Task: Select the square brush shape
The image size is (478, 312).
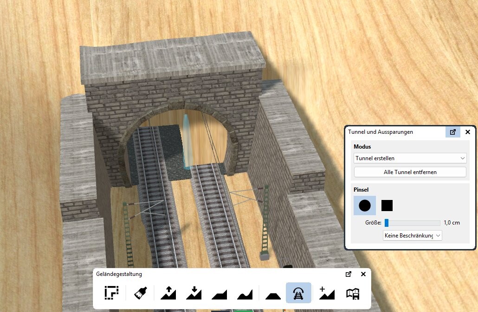Action: click(387, 206)
